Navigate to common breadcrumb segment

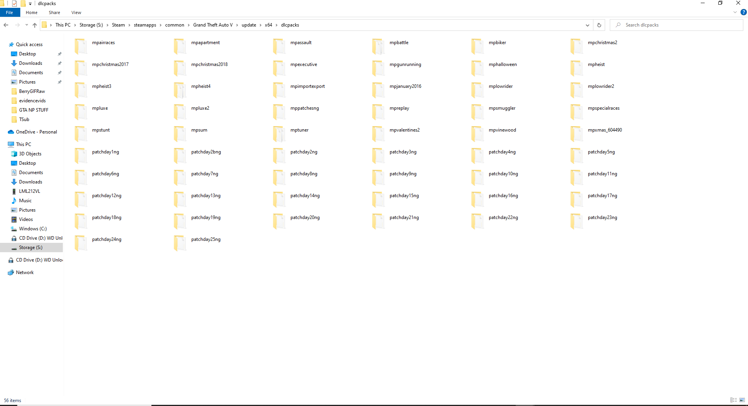175,25
